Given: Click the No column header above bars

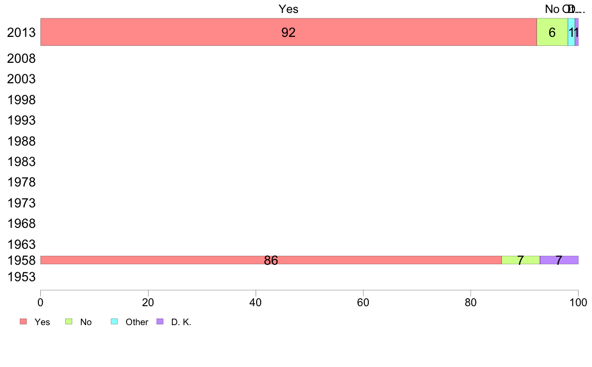Looking at the screenshot, I should coord(552,9).
